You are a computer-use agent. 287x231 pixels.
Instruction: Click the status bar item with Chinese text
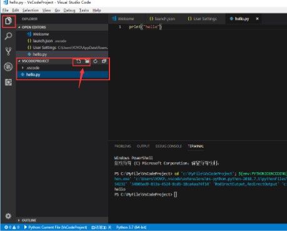point(101,227)
